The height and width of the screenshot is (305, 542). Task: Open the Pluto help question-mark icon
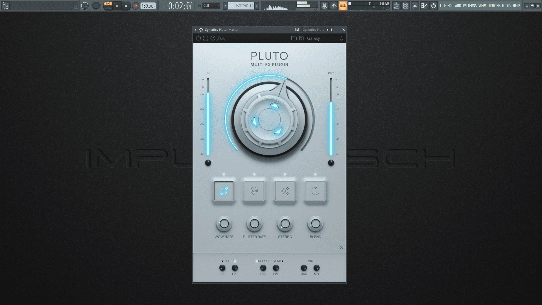point(213,38)
